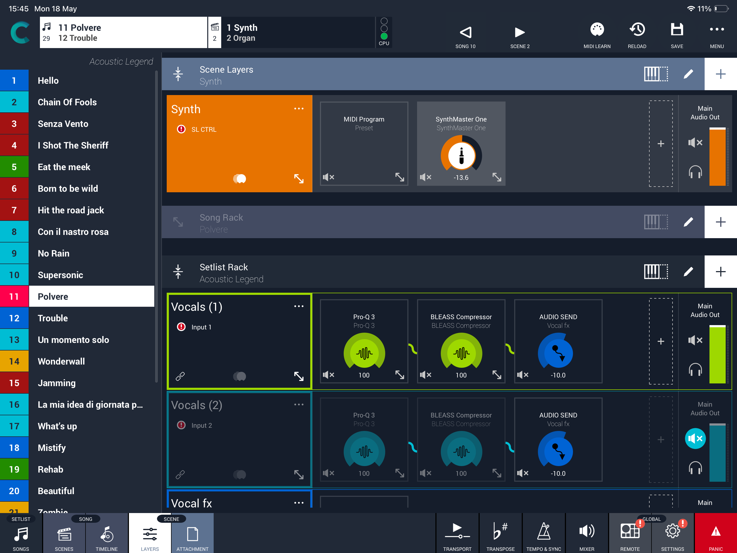Open the Scenes tab

(x=64, y=533)
